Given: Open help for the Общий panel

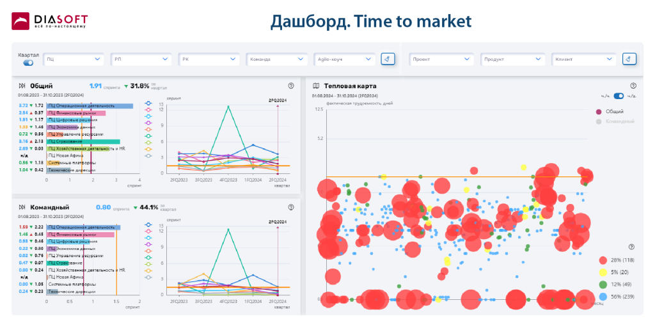Looking at the screenshot, I should [x=291, y=86].
